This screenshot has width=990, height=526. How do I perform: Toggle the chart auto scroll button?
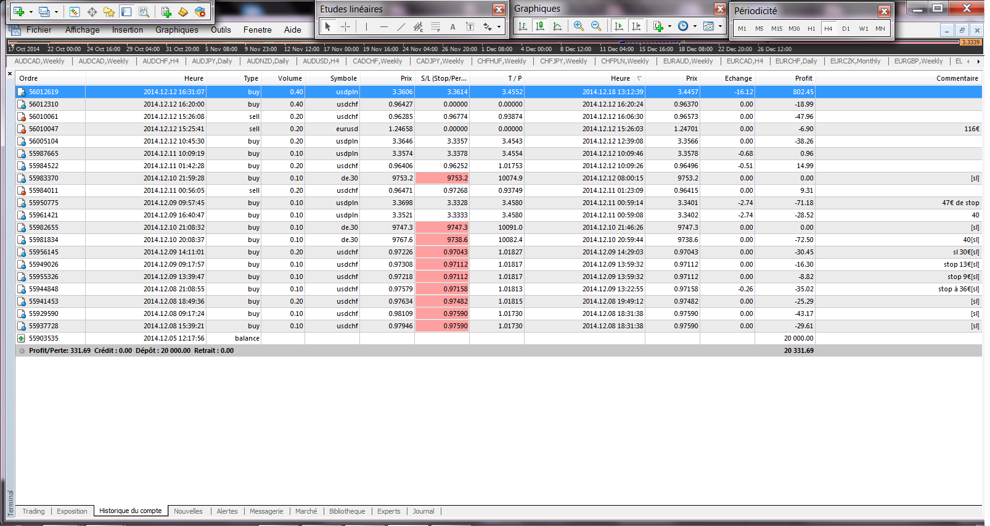coord(619,26)
